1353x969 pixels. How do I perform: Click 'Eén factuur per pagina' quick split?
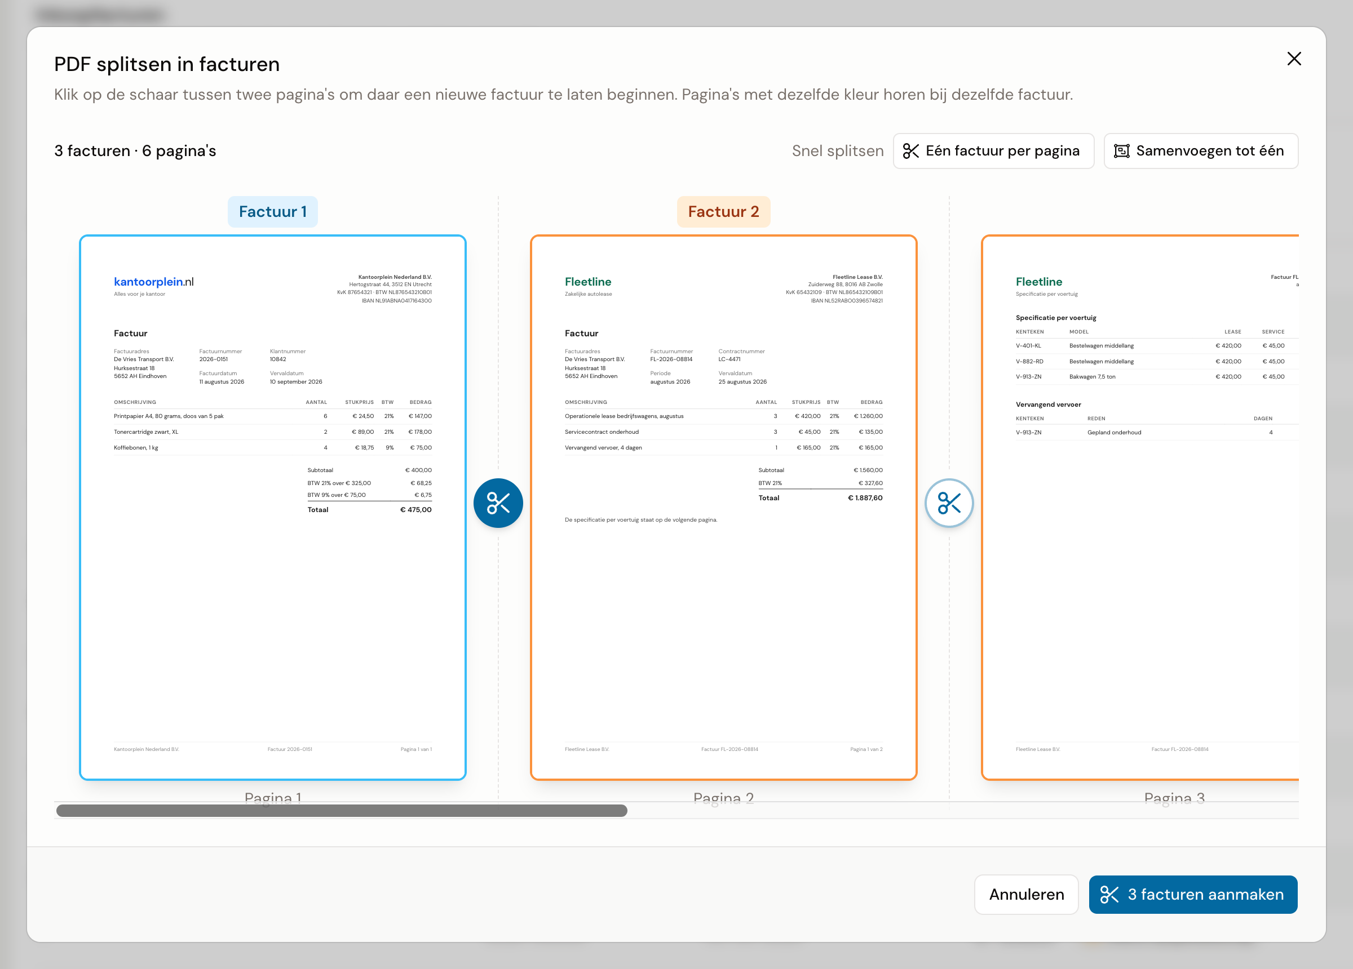pyautogui.click(x=993, y=151)
